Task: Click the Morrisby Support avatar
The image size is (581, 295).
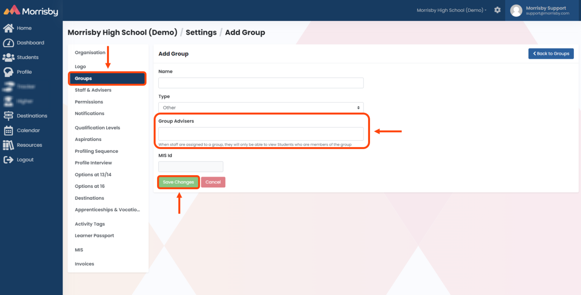Action: (516, 10)
